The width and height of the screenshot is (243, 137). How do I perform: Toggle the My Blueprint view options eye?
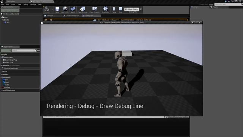pyautogui.click(x=38, y=51)
